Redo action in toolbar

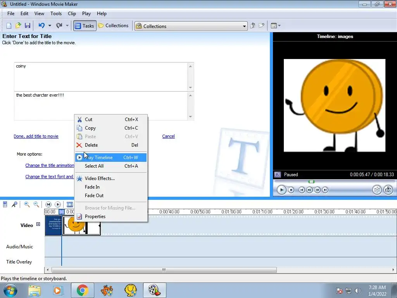(59, 26)
